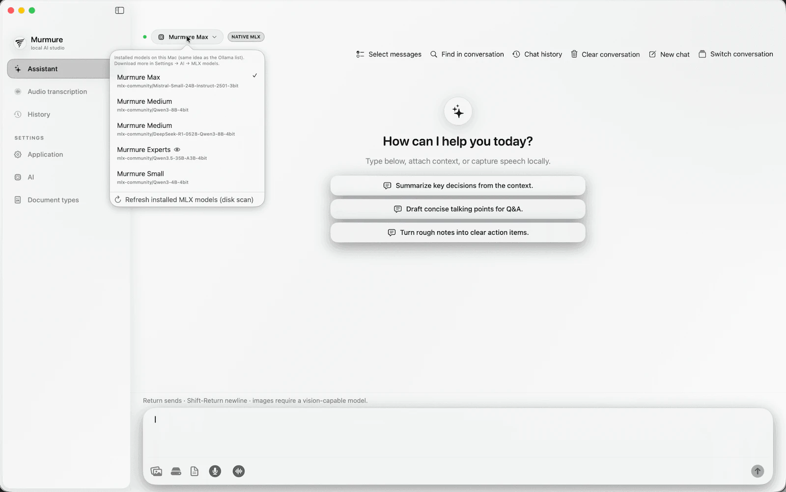Click the sparkle assistant icon

point(458,111)
